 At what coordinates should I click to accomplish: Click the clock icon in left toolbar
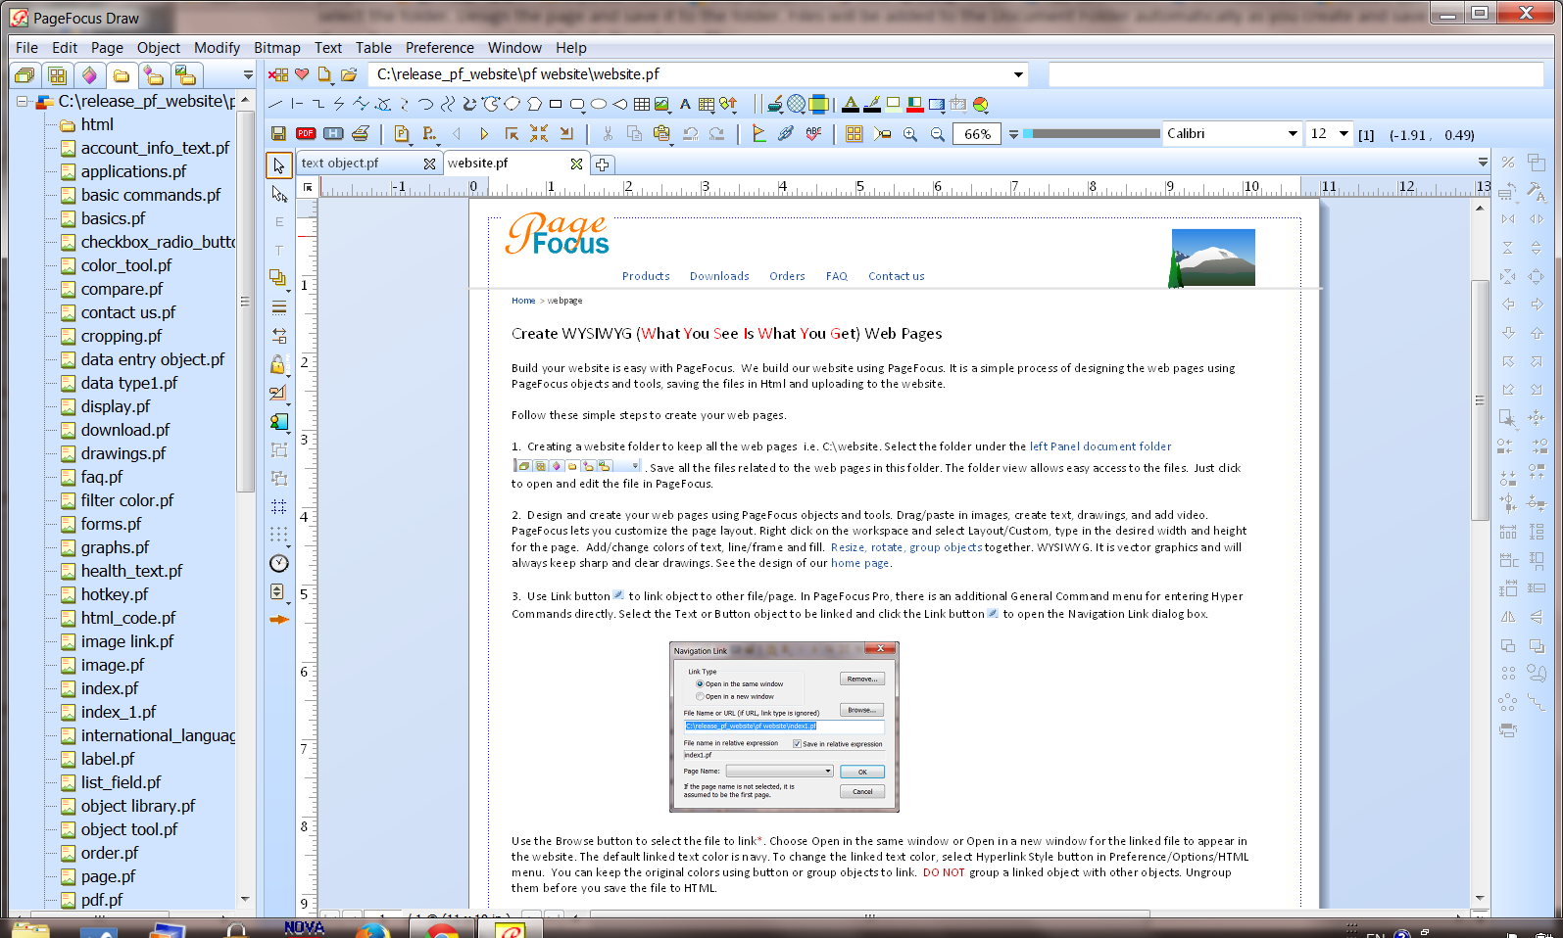click(279, 563)
